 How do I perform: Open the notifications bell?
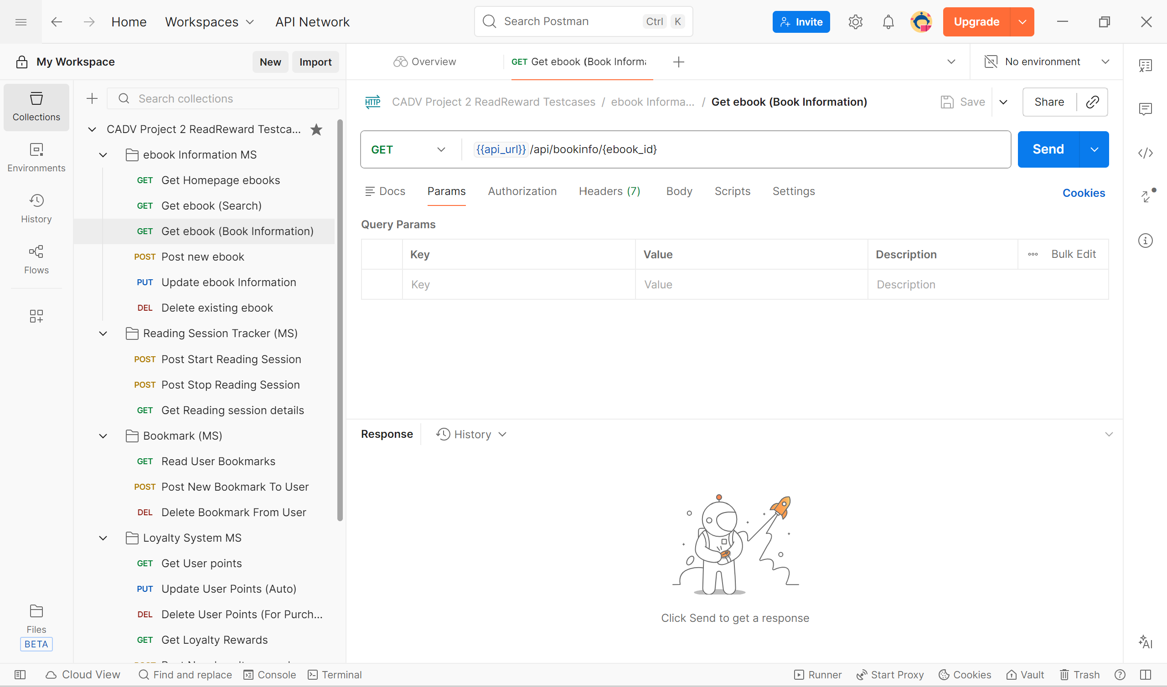click(888, 22)
